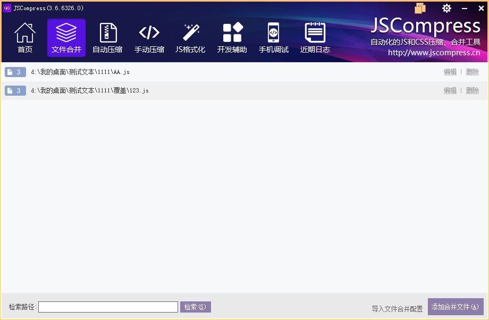This screenshot has height=320, width=489.
Task: Edit (编辑) the 123.js merge entry
Action: 450,91
